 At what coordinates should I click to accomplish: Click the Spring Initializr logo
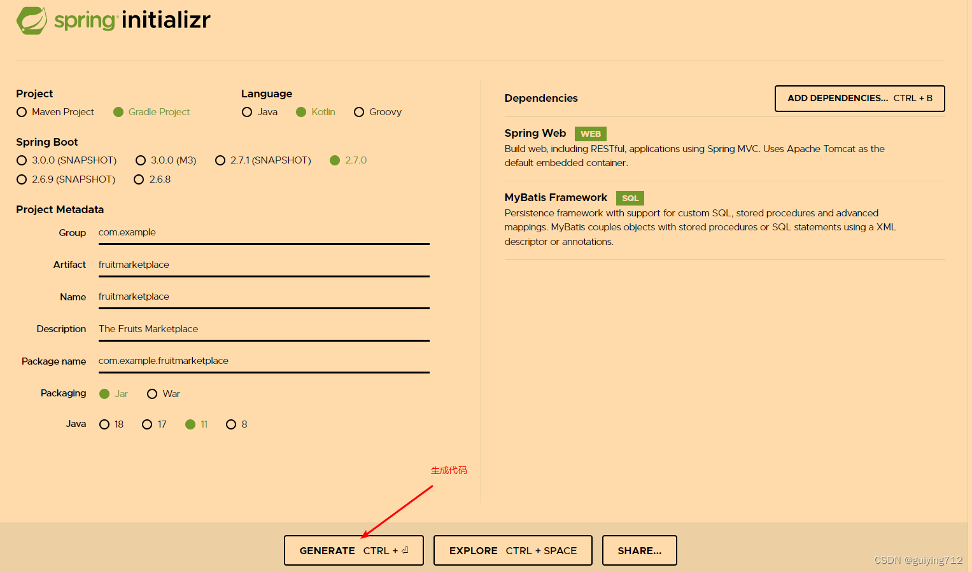(113, 20)
